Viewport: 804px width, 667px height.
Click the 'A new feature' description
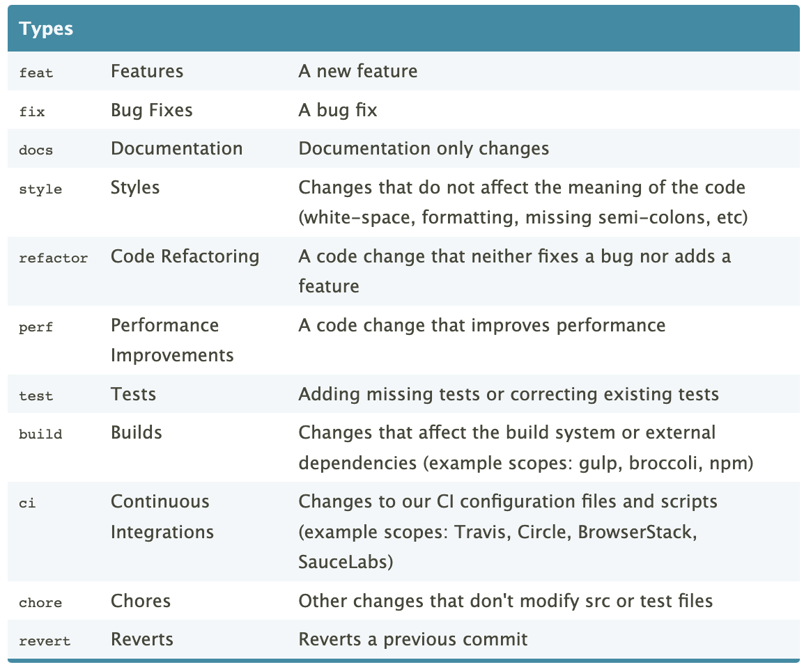(x=358, y=71)
